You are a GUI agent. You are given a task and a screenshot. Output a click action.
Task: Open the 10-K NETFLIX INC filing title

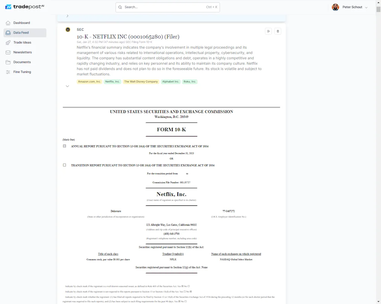coord(128,36)
